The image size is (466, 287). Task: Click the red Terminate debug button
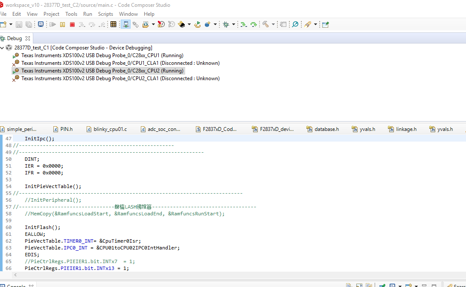(72, 25)
